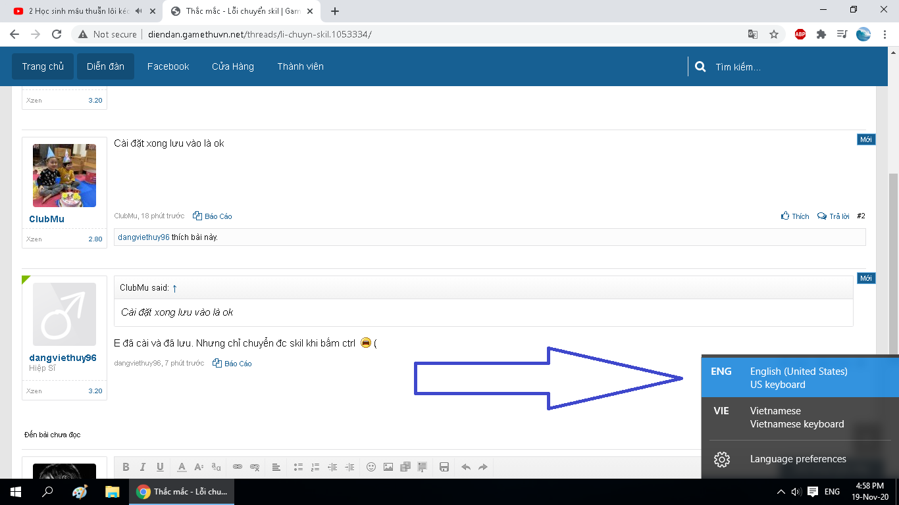
Task: Open the Chrome profile avatar
Action: [863, 34]
